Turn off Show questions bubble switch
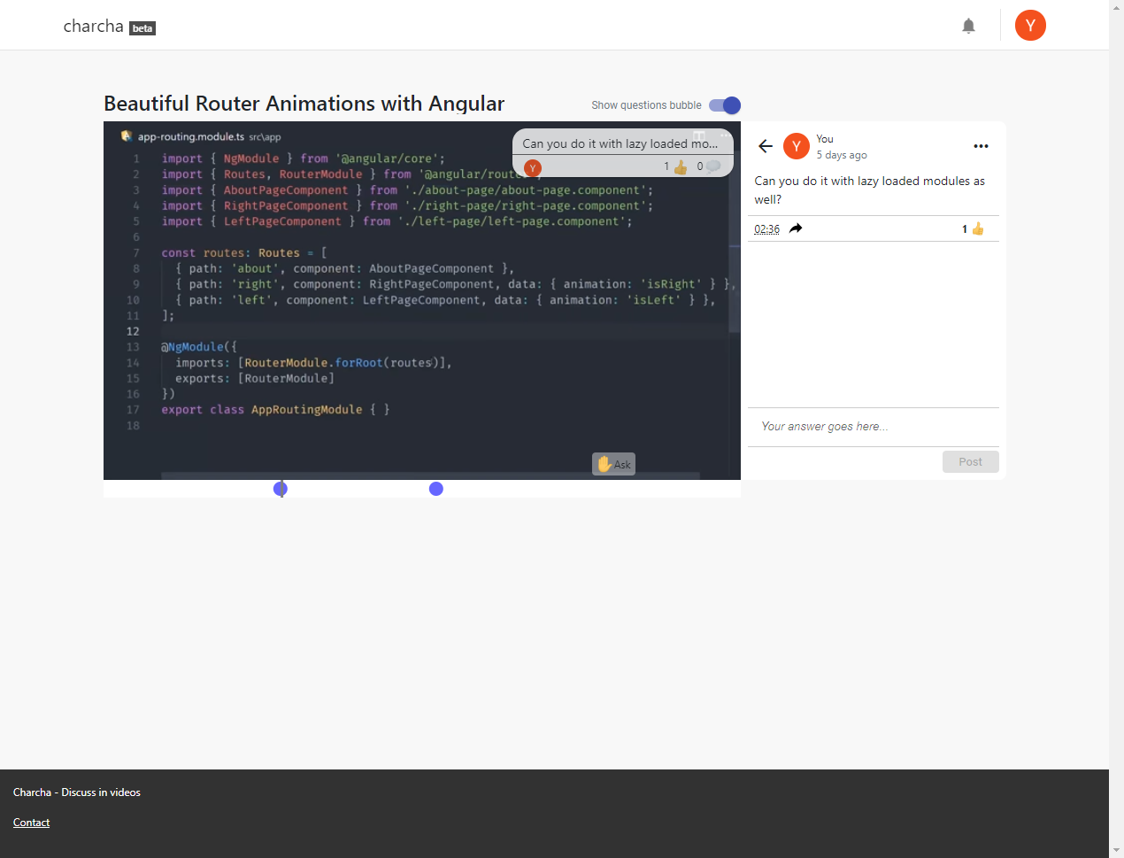1124x858 pixels. 725,105
